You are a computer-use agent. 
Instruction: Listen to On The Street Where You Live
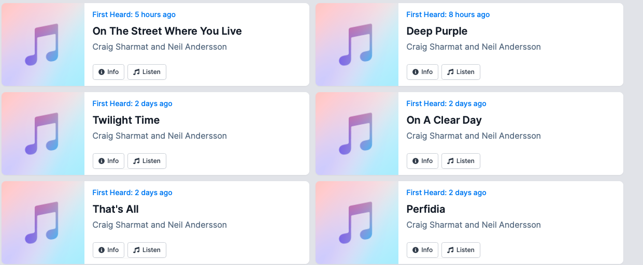147,72
